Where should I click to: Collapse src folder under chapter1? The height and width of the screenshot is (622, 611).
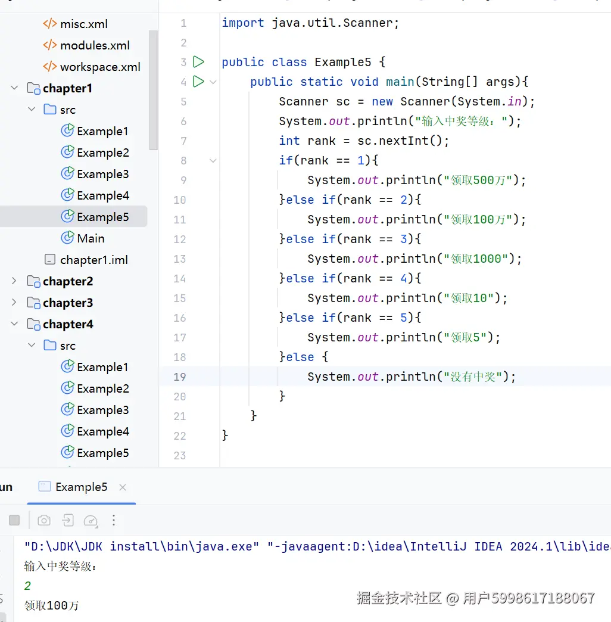coord(32,109)
